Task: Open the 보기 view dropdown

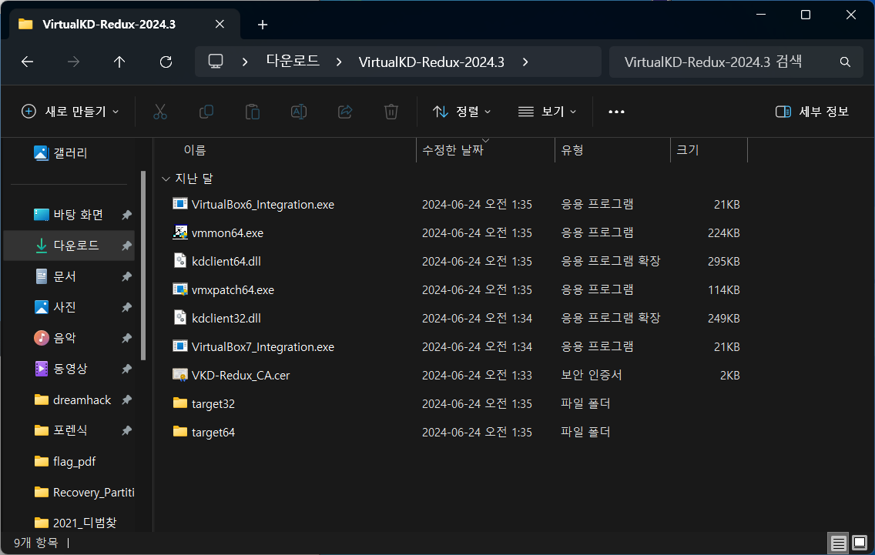Action: pyautogui.click(x=547, y=112)
